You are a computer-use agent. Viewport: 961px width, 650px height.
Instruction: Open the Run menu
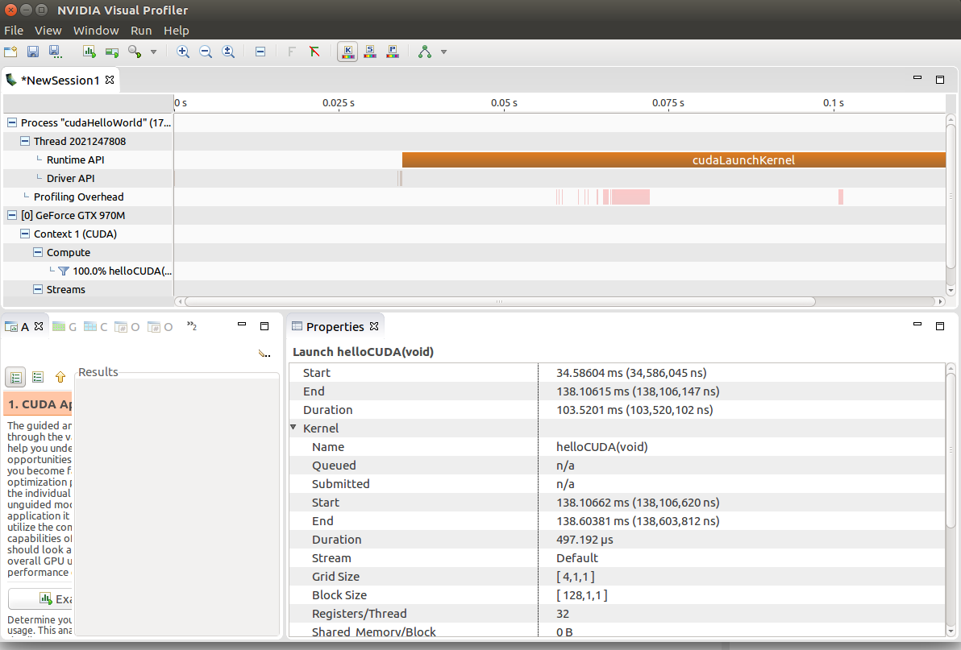click(x=141, y=31)
